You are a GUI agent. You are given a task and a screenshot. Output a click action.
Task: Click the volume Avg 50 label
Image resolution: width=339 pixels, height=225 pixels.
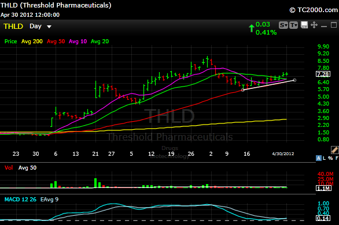[x=27, y=168]
